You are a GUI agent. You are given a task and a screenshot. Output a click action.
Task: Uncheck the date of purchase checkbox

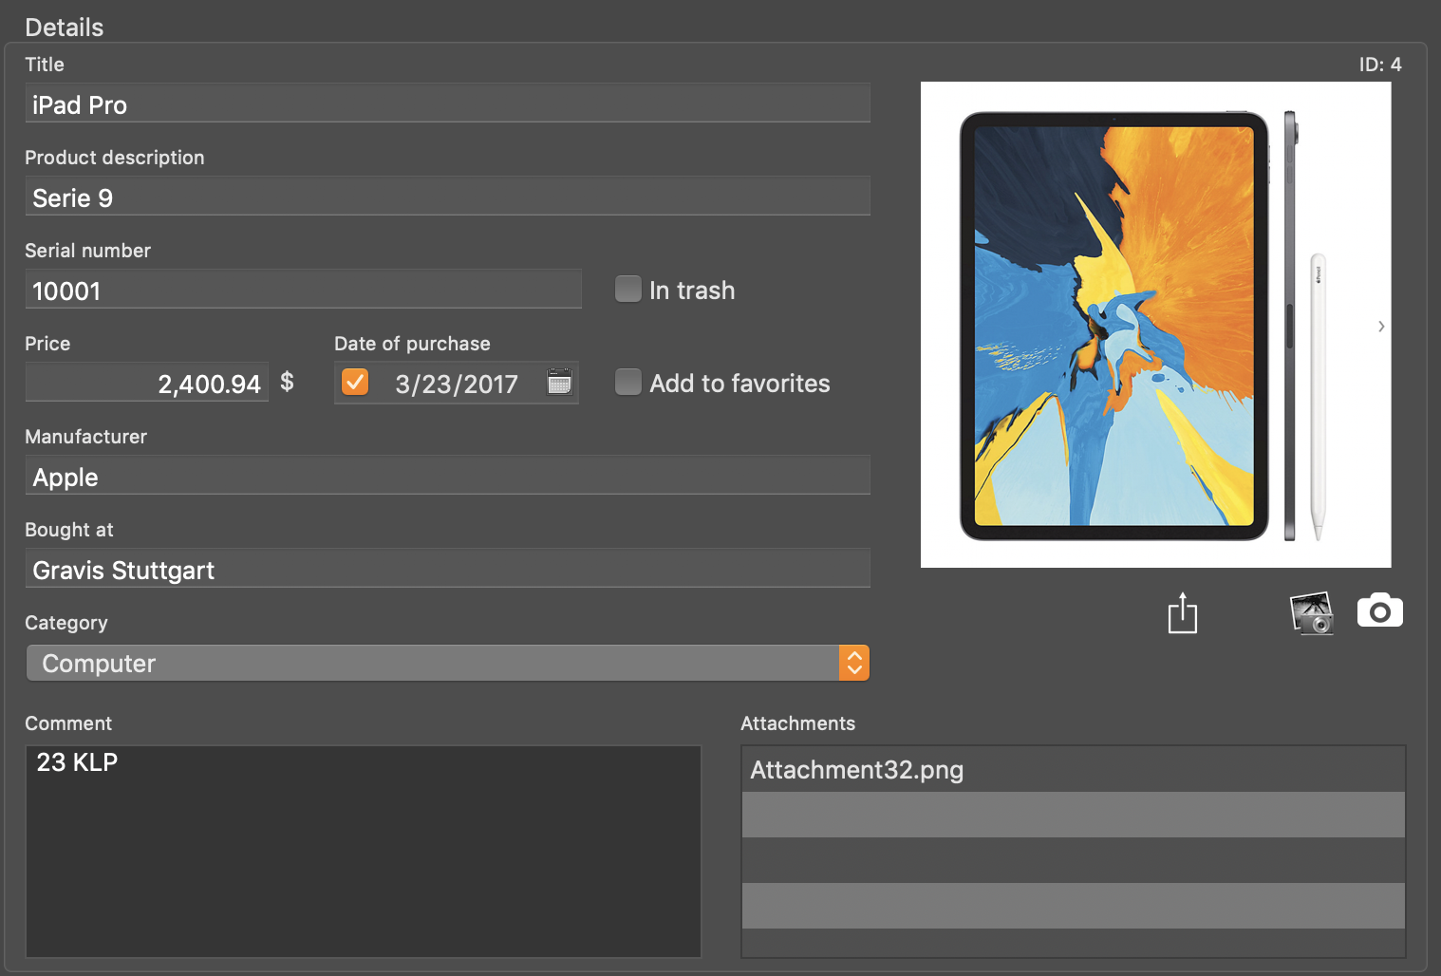click(x=355, y=382)
